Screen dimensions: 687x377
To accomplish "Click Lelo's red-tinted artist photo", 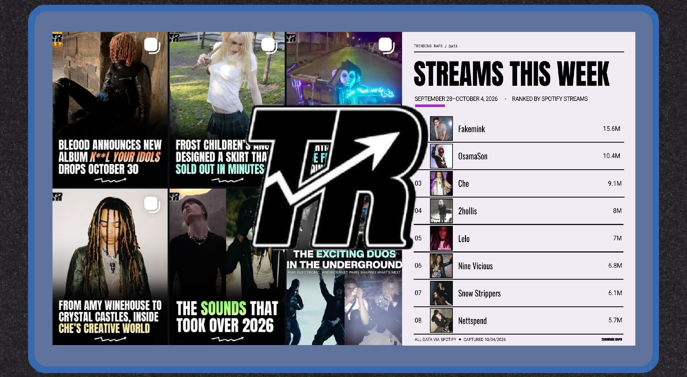I will click(x=441, y=238).
